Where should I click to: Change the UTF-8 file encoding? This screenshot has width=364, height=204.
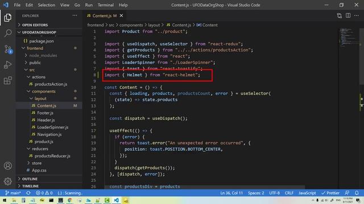(x=274, y=193)
